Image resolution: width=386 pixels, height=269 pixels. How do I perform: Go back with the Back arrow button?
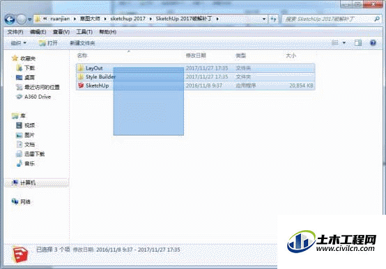click(10, 19)
